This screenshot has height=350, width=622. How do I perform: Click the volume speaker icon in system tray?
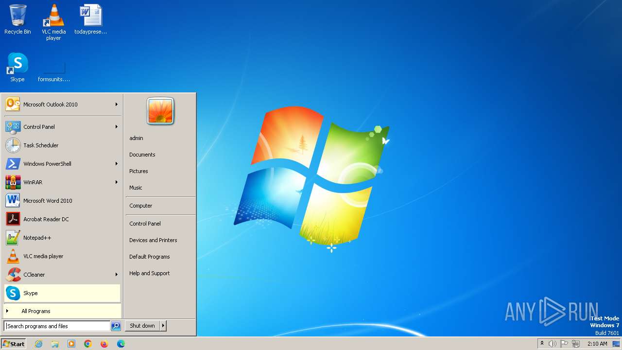tap(553, 344)
